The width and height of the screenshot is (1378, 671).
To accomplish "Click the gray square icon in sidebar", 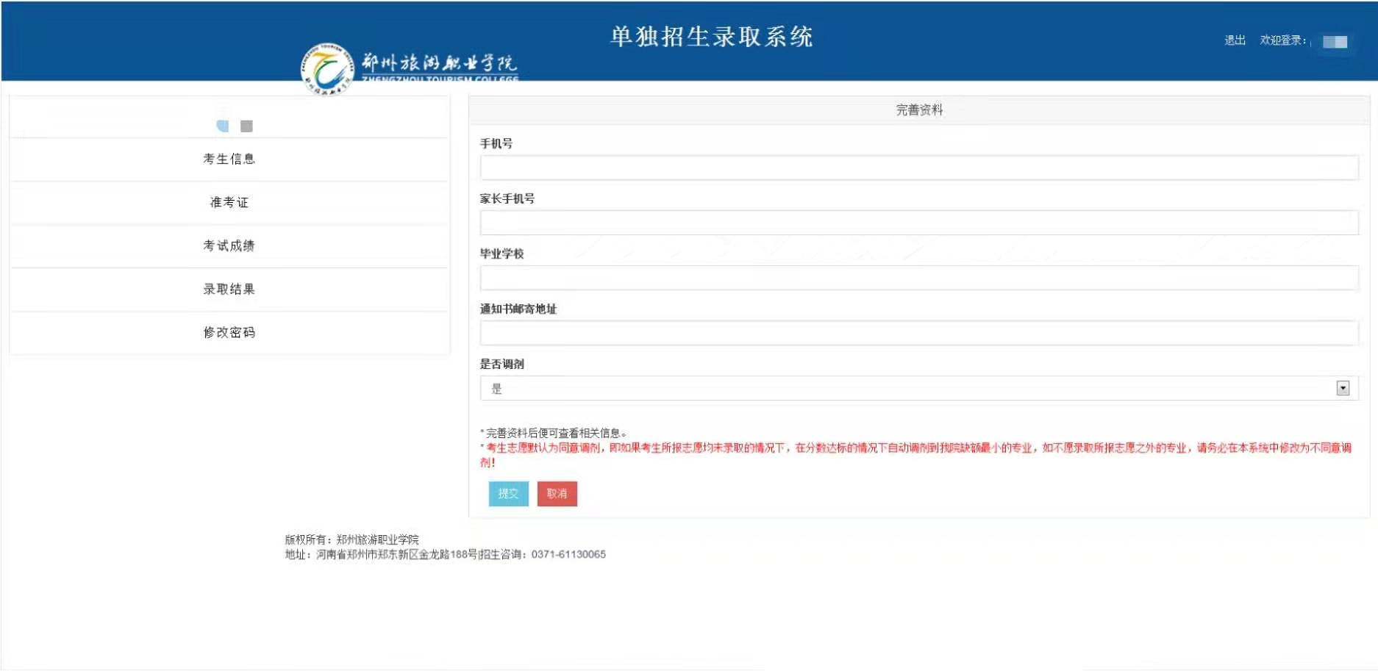I will coord(246,126).
